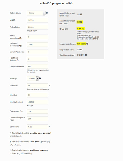Open the Miles/yr dropdown showing 10,000
The width and height of the screenshot is (123, 161).
coord(33,79)
